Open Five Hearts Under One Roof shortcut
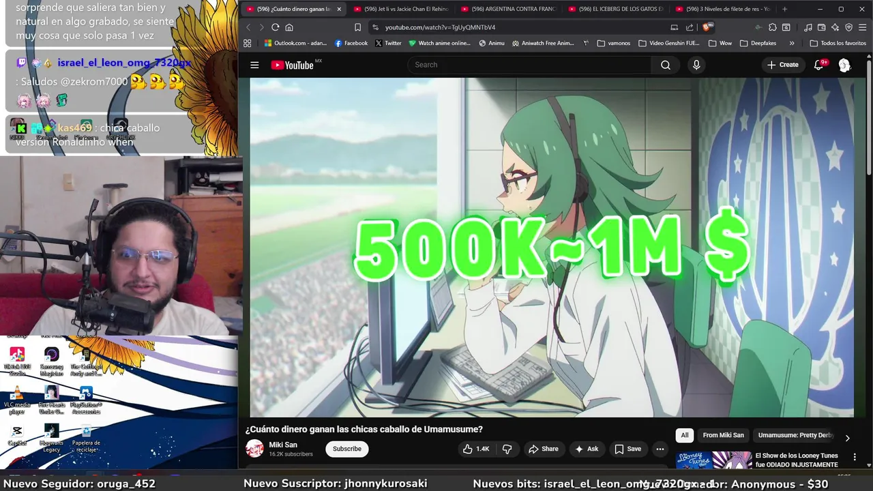 52,400
